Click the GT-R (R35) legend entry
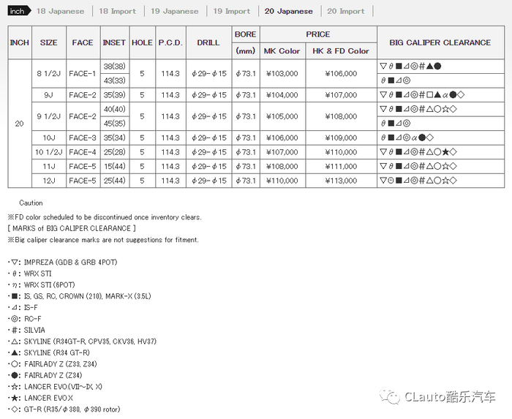 pyautogui.click(x=66, y=409)
